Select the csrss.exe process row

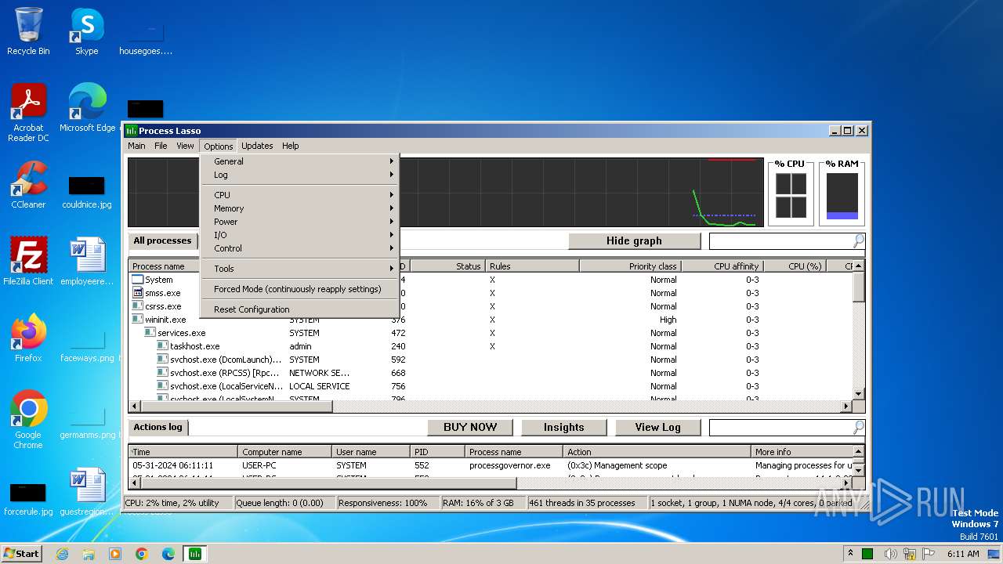(x=491, y=306)
